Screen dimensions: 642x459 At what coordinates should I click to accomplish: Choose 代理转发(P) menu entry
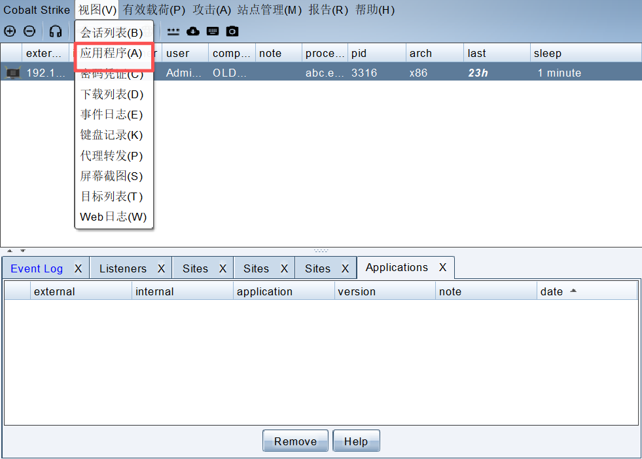tap(114, 156)
